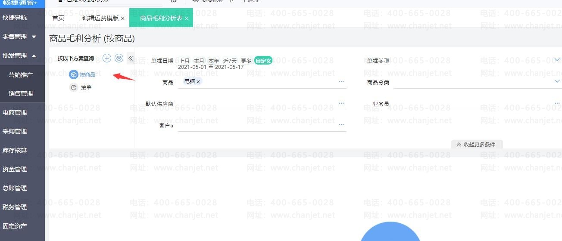The image size is (562, 241).
Task: Open the 默认供应商 picker ellipsis icon
Action: click(x=341, y=103)
